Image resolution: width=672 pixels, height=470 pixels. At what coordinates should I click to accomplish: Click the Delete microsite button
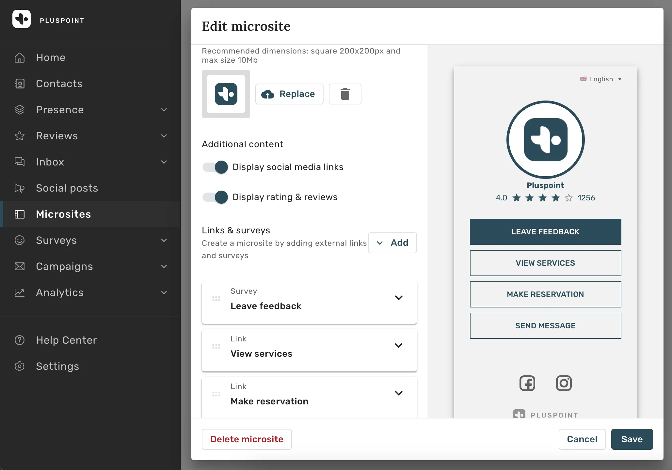(247, 439)
